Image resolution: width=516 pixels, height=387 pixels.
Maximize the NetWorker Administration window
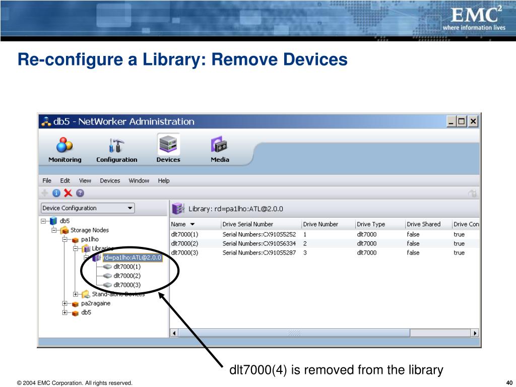[x=462, y=122]
